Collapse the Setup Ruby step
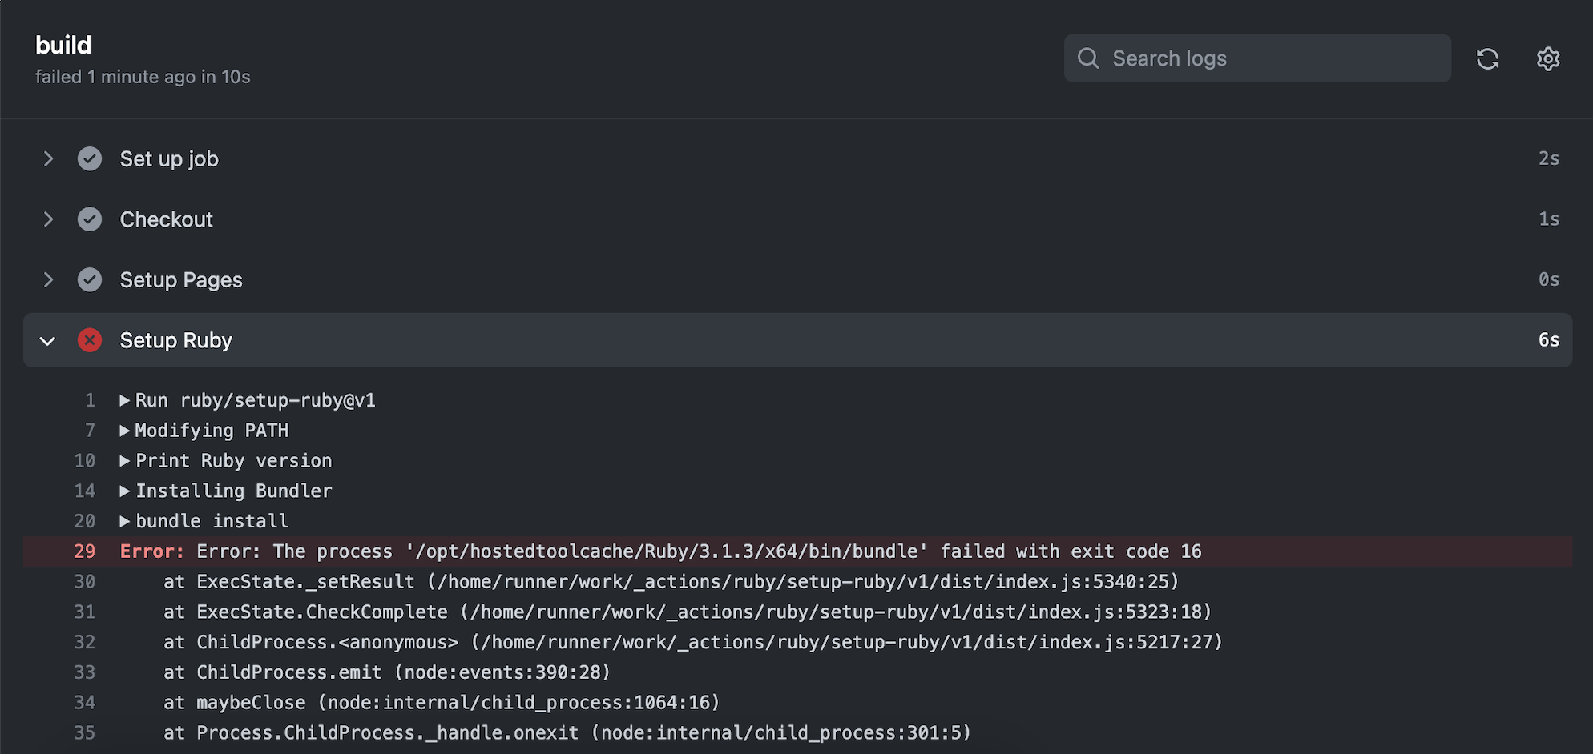1593x754 pixels. tap(48, 340)
